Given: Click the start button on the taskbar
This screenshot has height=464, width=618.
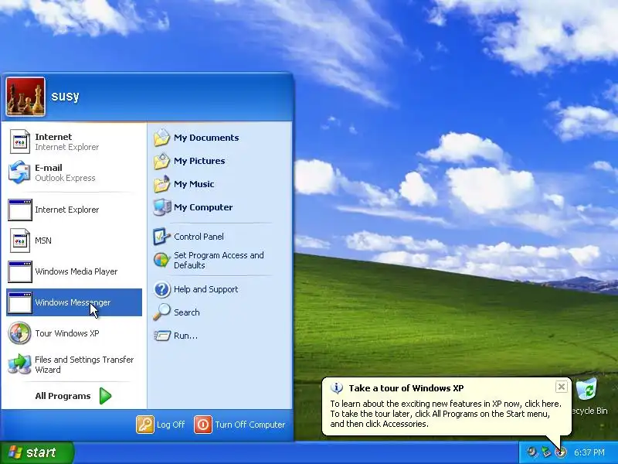Looking at the screenshot, I should pyautogui.click(x=37, y=452).
